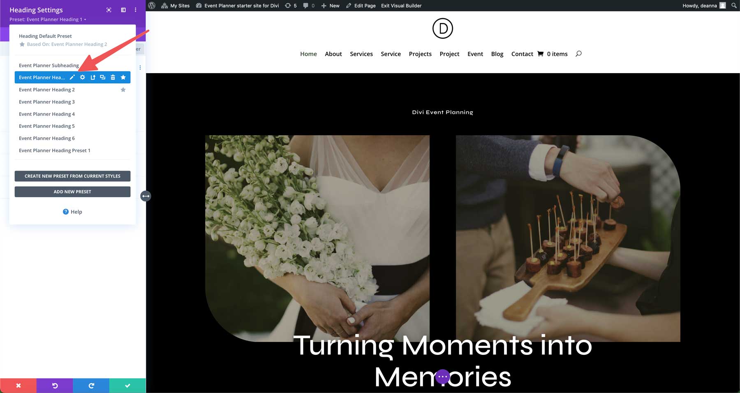Duplicate the highlighted preset
Viewport: 740px width, 393px height.
pos(103,77)
